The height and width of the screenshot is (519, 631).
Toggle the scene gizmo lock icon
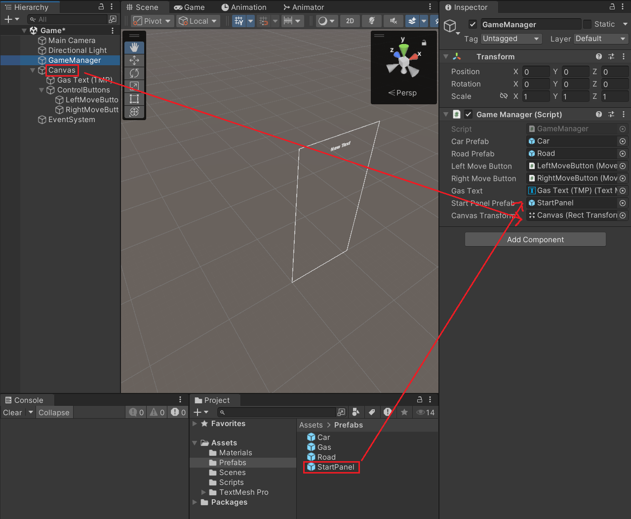point(424,43)
